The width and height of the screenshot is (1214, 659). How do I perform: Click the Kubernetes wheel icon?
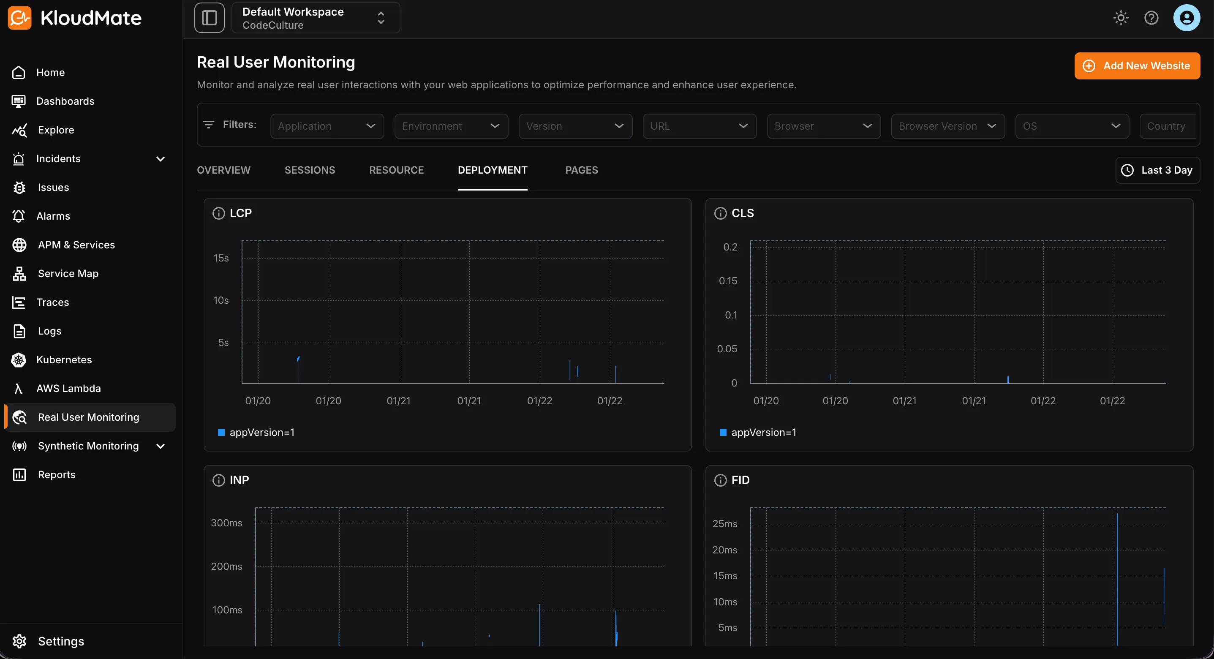click(19, 359)
